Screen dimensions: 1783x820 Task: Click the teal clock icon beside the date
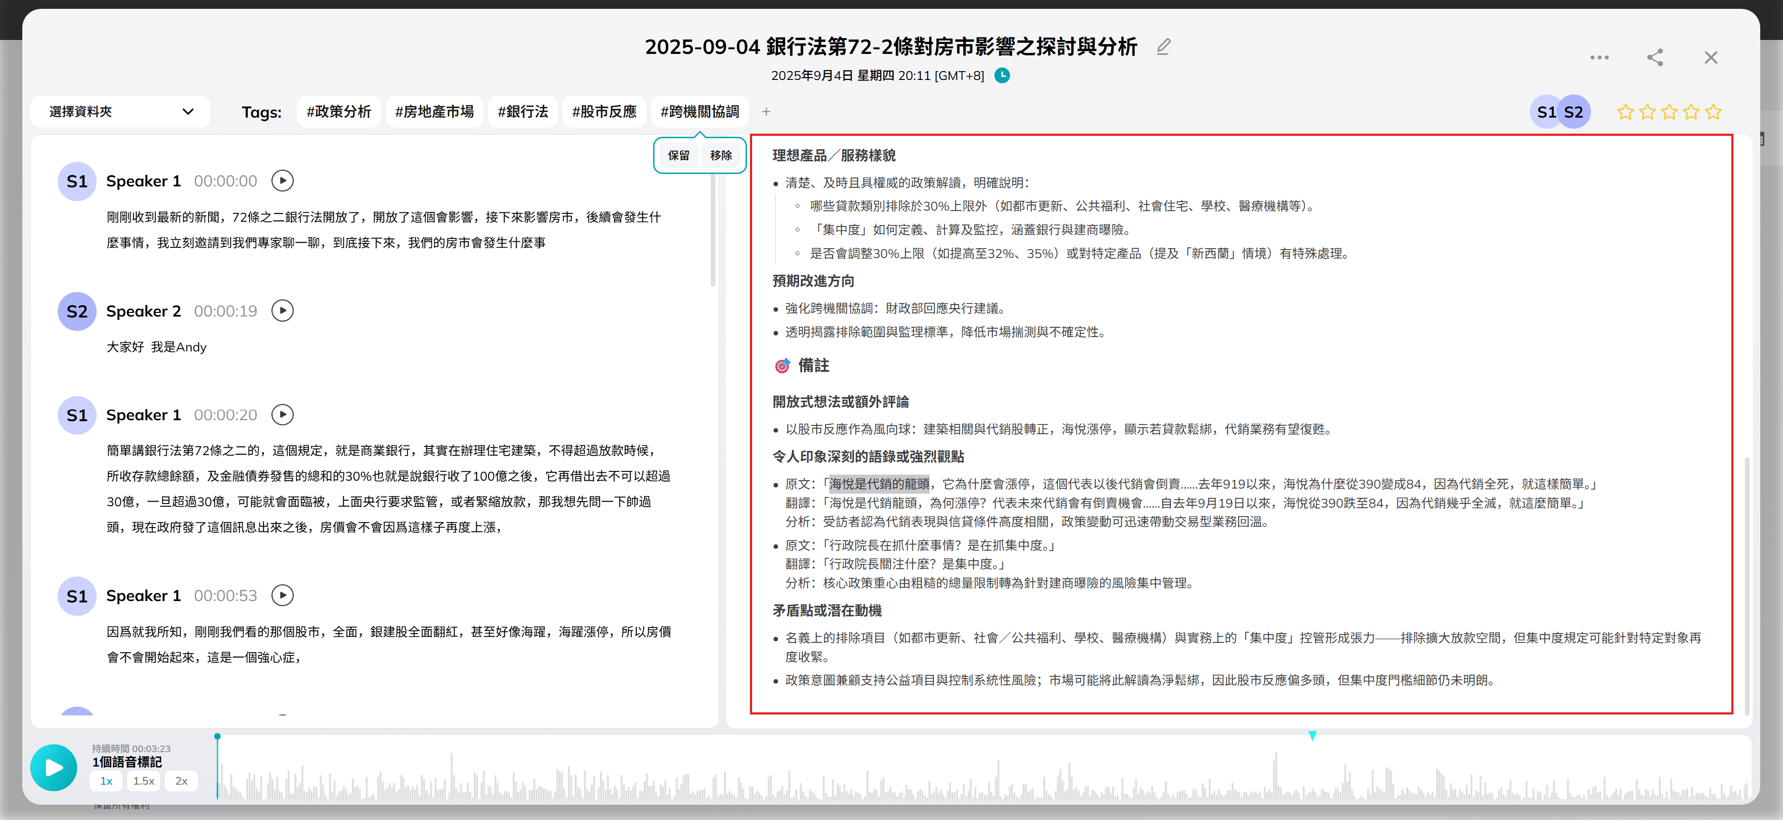coord(1002,75)
